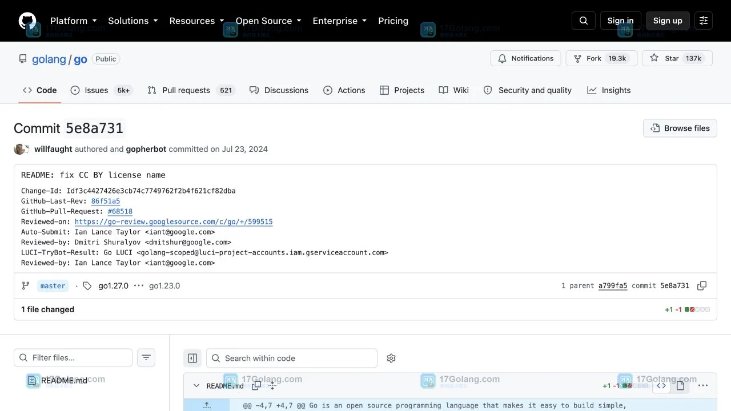This screenshot has width=731, height=411.
Task: Open the go1.23.0 tag
Action: click(164, 286)
